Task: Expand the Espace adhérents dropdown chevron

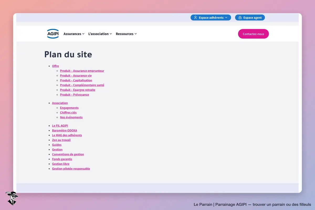Action: click(226, 18)
